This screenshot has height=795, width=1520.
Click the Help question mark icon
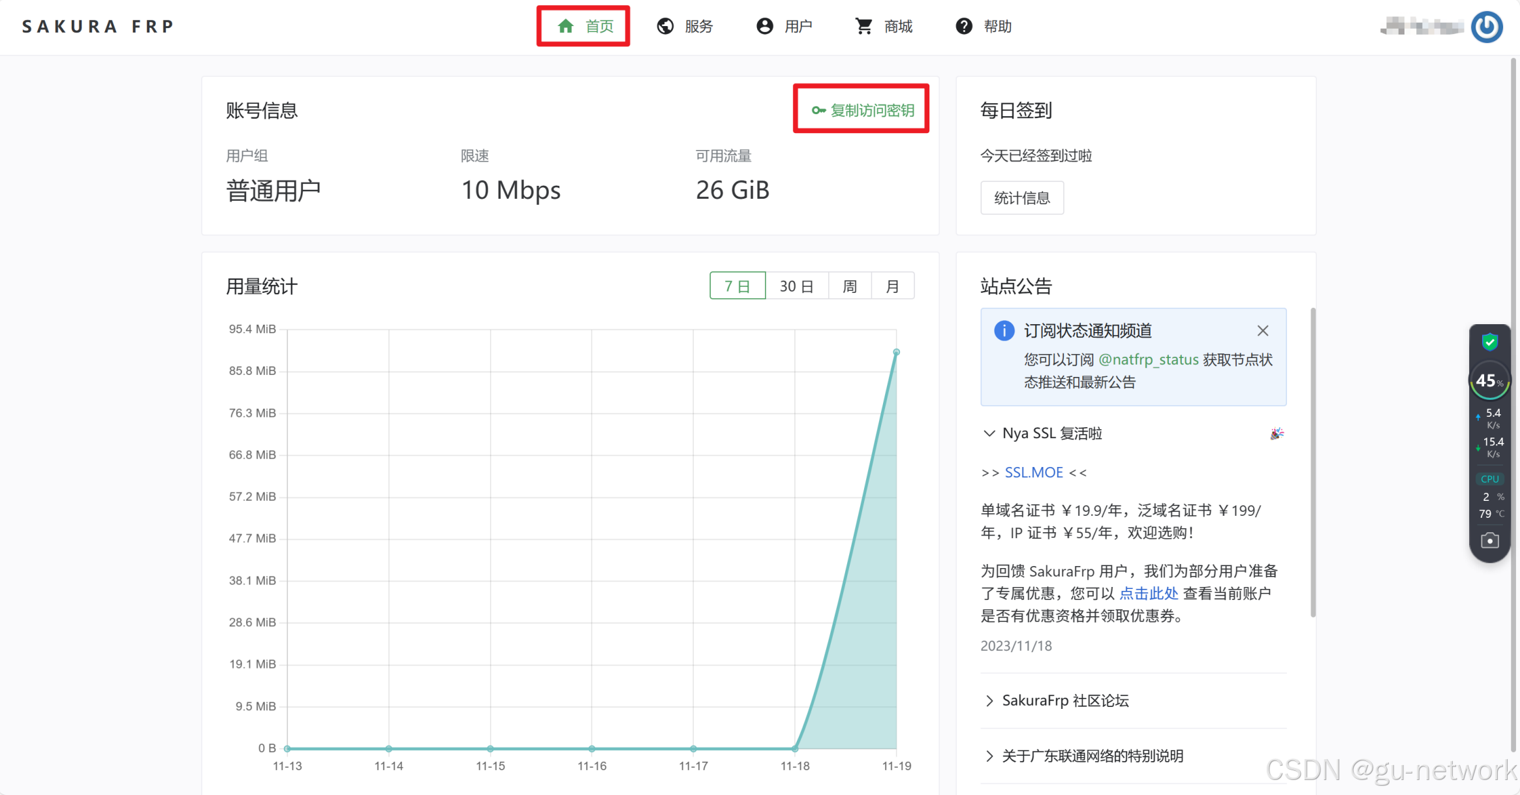pos(963,26)
